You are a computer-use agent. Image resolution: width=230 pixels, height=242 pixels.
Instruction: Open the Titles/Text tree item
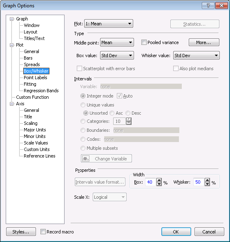(34, 38)
